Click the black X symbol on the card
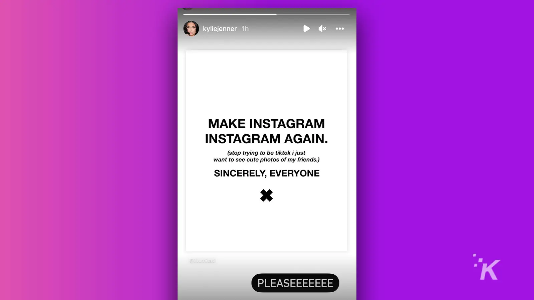 coord(266,195)
